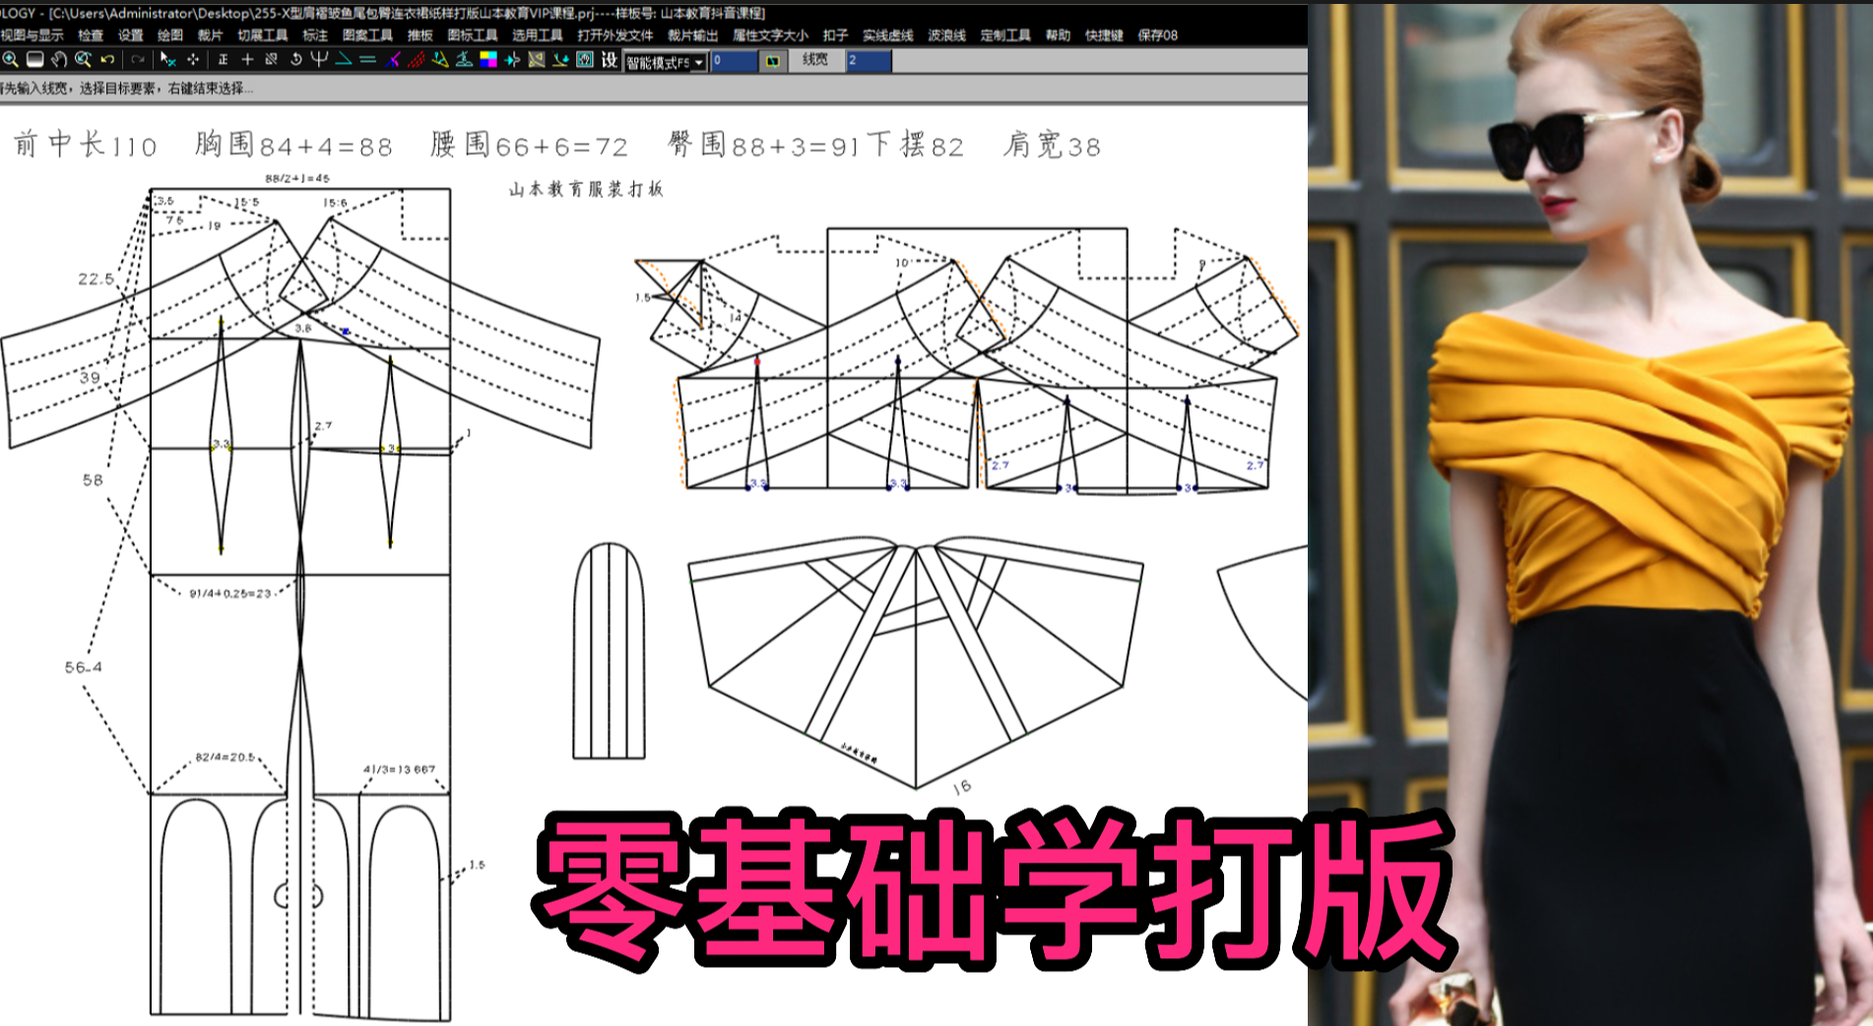The width and height of the screenshot is (1873, 1026).
Task: Open the 切展工具 menu
Action: coord(263,34)
